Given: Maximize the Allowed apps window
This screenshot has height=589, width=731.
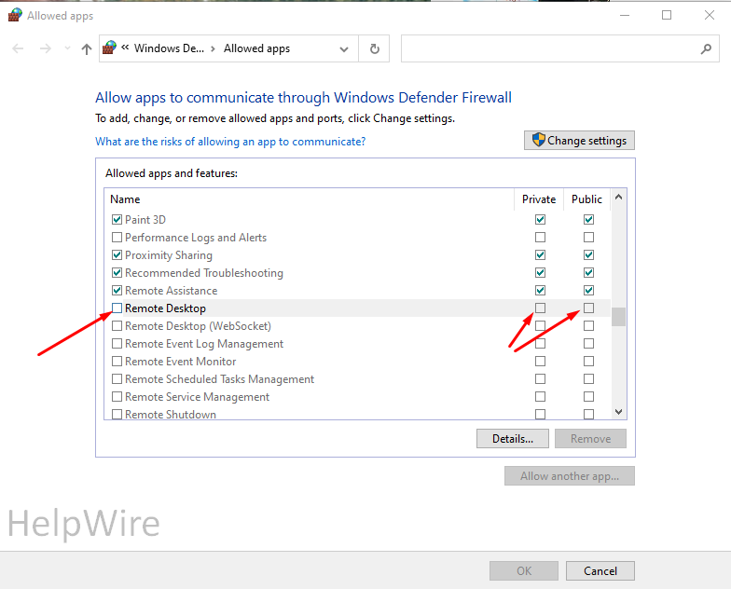Looking at the screenshot, I should click(x=667, y=15).
